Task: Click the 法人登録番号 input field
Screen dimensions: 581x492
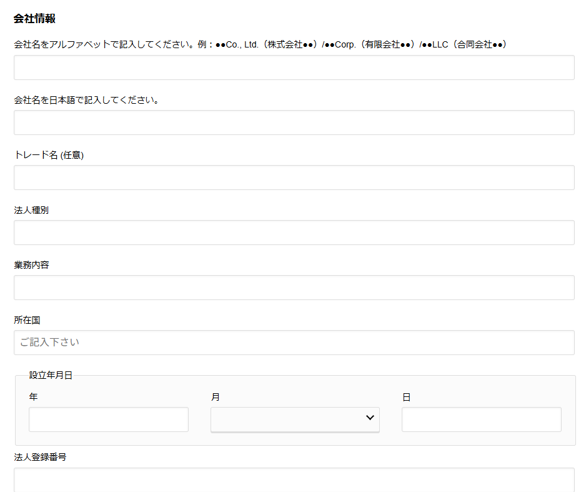Action: click(x=294, y=479)
